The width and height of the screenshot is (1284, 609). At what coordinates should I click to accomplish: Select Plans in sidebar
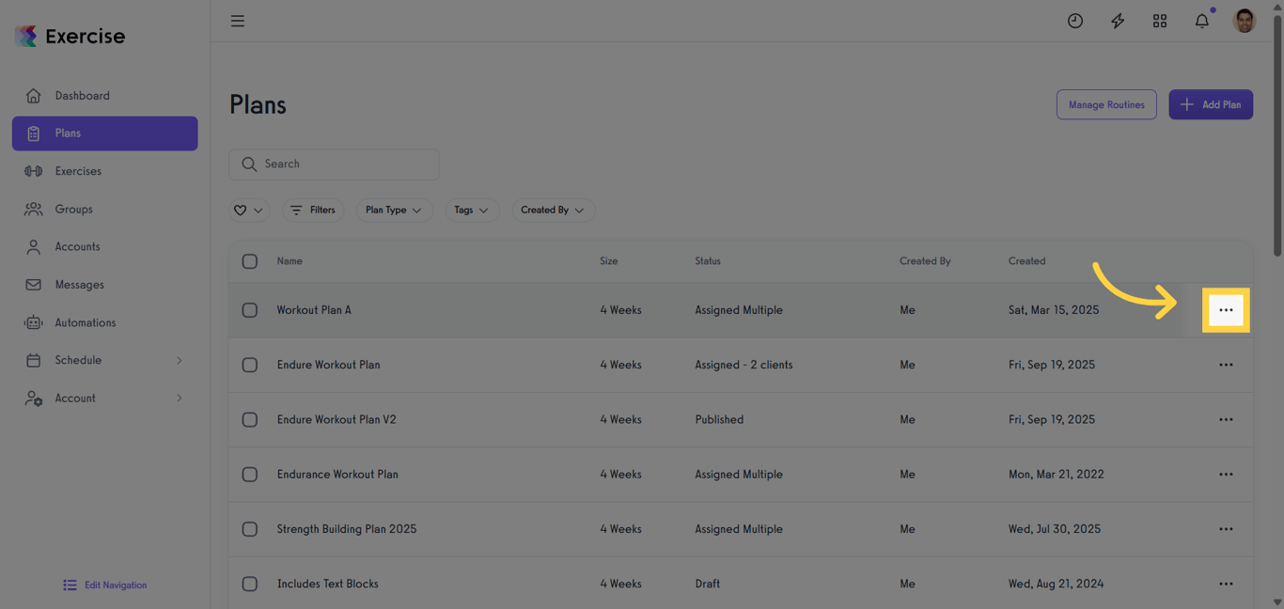104,133
